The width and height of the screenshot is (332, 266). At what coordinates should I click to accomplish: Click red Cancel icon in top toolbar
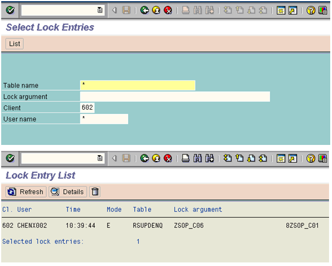[168, 10]
